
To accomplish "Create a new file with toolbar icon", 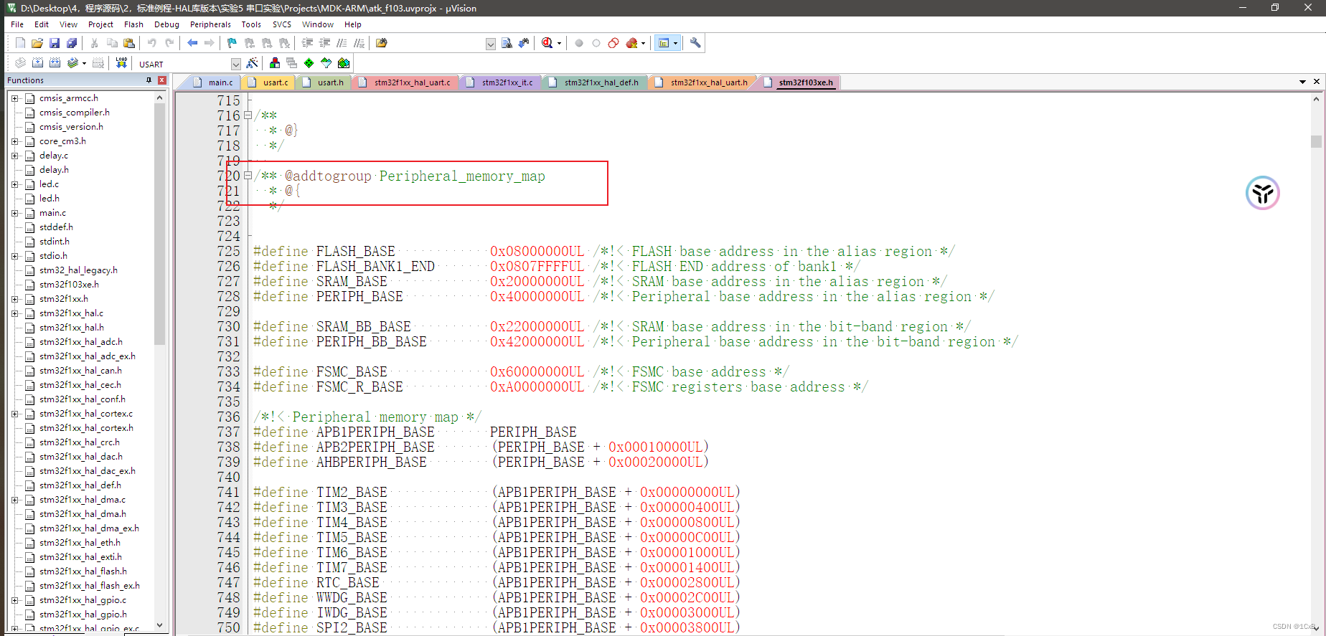I will [x=20, y=43].
